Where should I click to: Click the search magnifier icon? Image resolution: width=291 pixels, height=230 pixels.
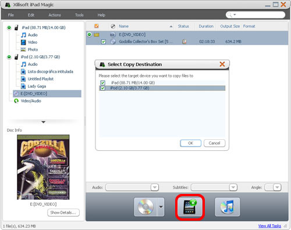tap(229, 15)
